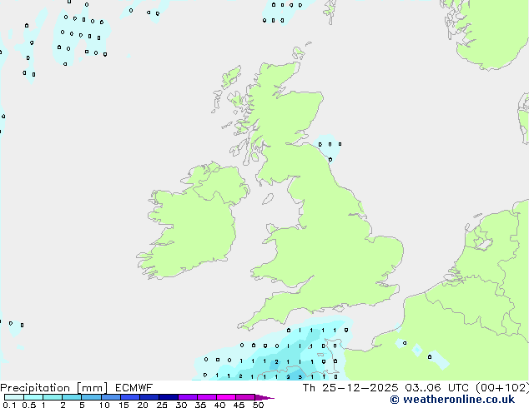Click the 25–30 mm dark navy swatch
The width and height of the screenshot is (529, 408).
(x=168, y=397)
